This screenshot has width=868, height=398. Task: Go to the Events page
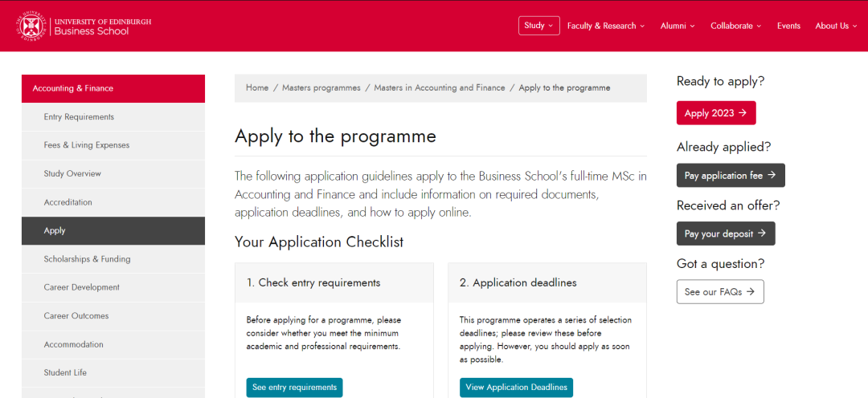[788, 26]
